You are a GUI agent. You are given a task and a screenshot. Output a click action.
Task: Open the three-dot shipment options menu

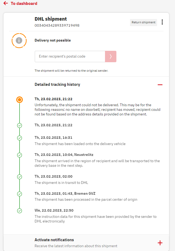(x=162, y=22)
